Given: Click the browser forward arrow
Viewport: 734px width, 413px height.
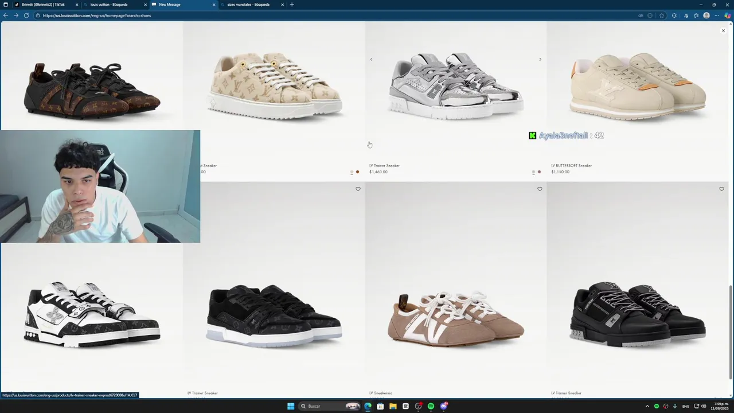Looking at the screenshot, I should pyautogui.click(x=16, y=15).
